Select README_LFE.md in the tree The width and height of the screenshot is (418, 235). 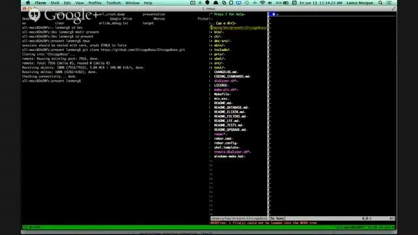point(227,121)
